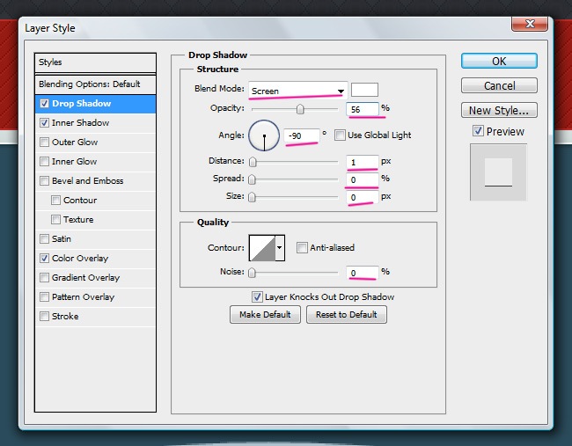Screen dimensions: 572x446
Task: Click the Contour curve thumbnail
Action: point(262,248)
